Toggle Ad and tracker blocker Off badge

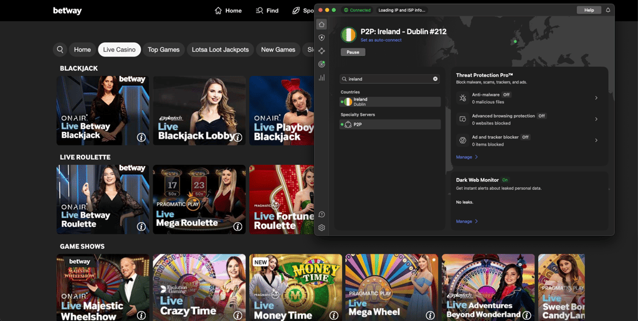(525, 137)
